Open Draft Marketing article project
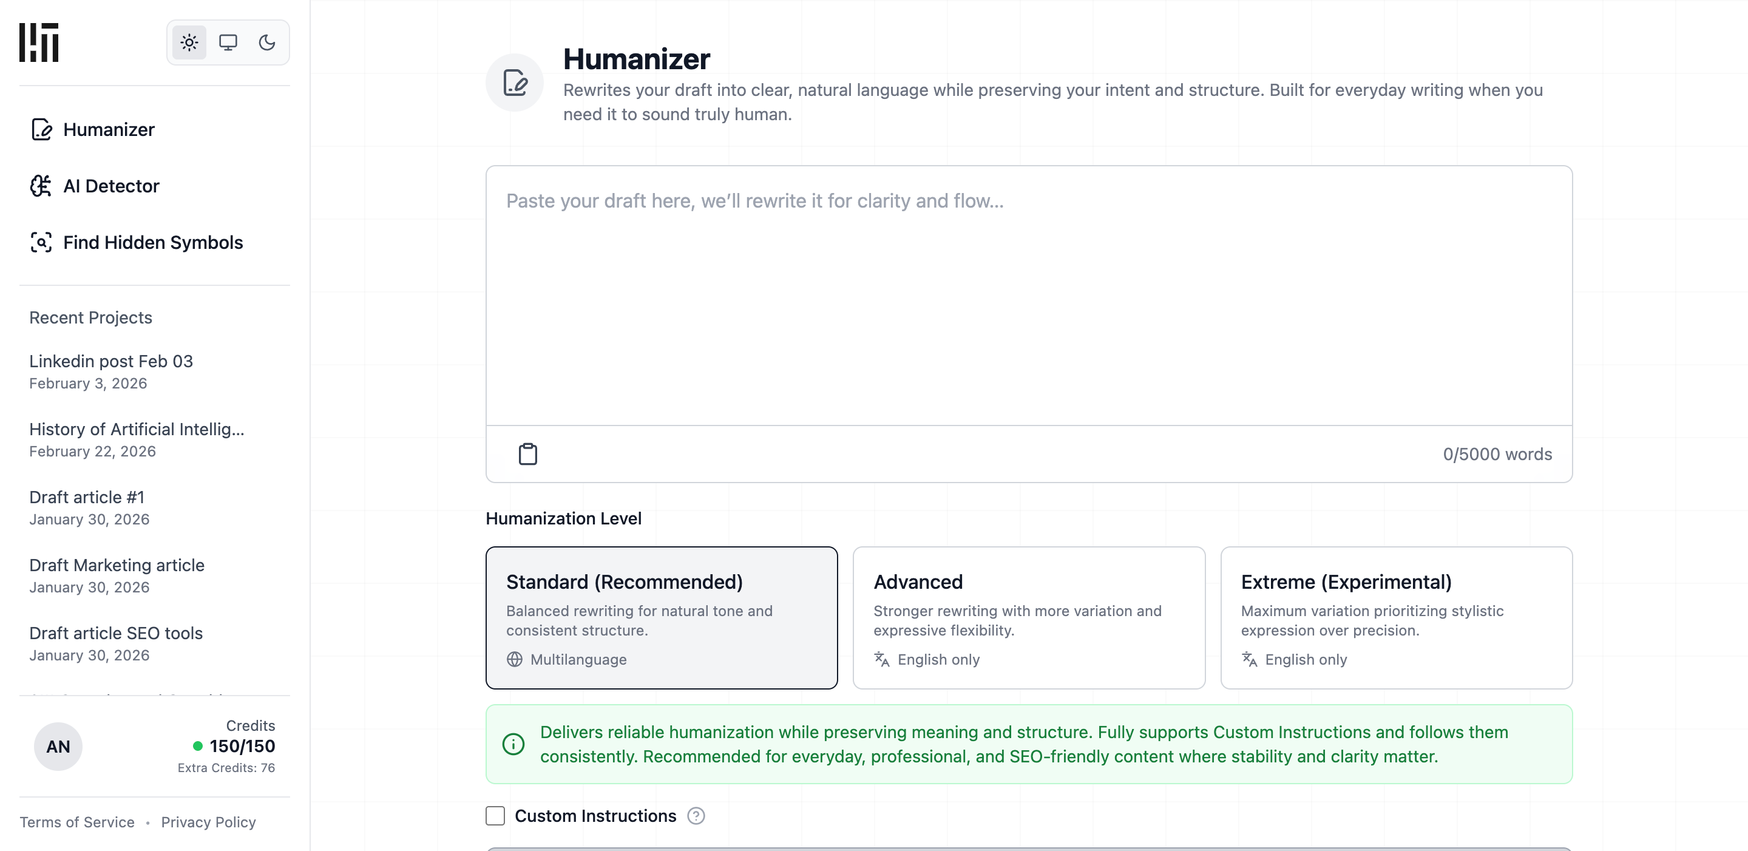Viewport: 1748px width, 851px height. point(117,575)
